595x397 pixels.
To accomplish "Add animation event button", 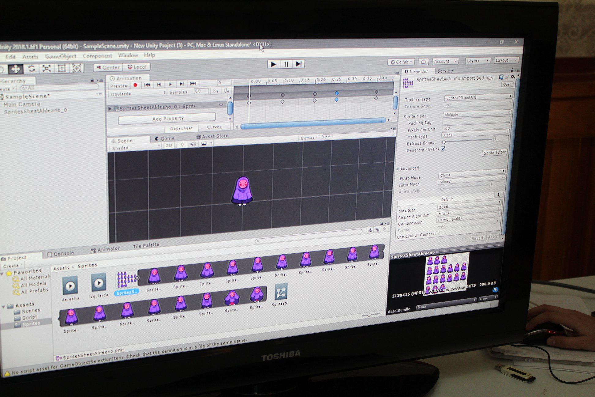I will (x=226, y=90).
